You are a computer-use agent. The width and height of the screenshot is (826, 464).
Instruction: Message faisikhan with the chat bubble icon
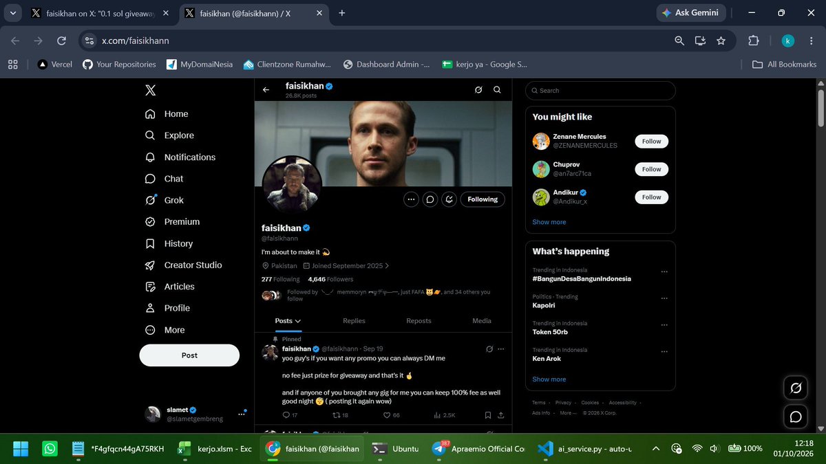(430, 199)
